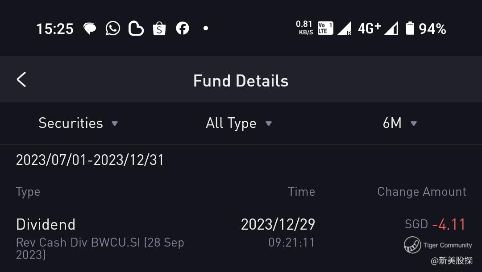Open the Dividend transaction entry
Image resolution: width=482 pixels, height=272 pixels.
pyautogui.click(x=241, y=239)
